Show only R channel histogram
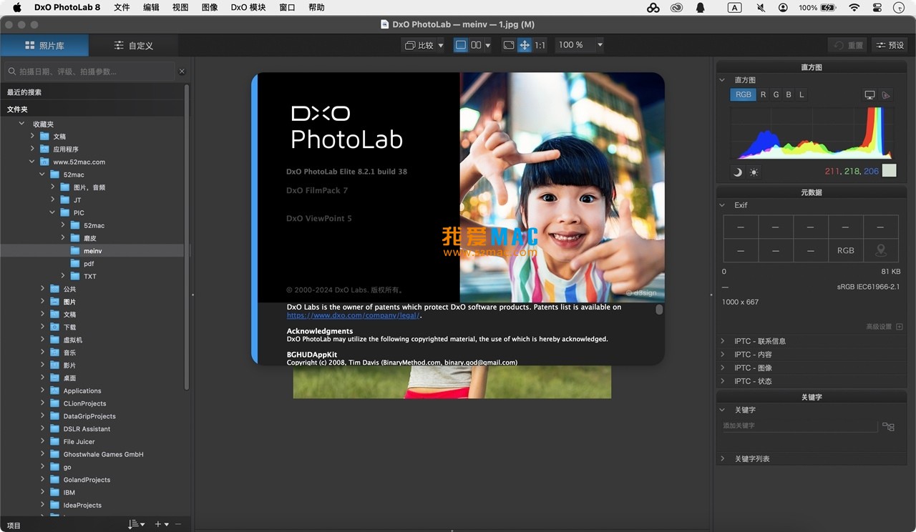The height and width of the screenshot is (532, 916). 763,94
